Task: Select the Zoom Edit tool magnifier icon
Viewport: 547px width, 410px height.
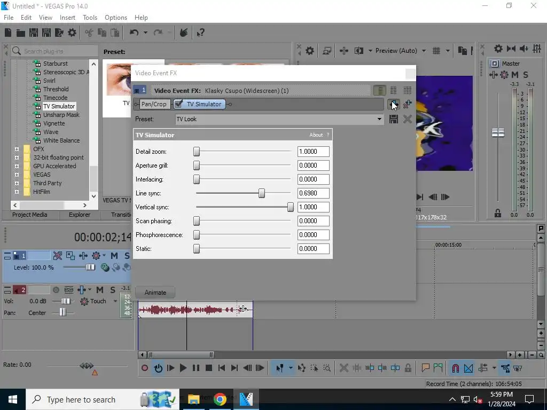Action: tap(327, 368)
